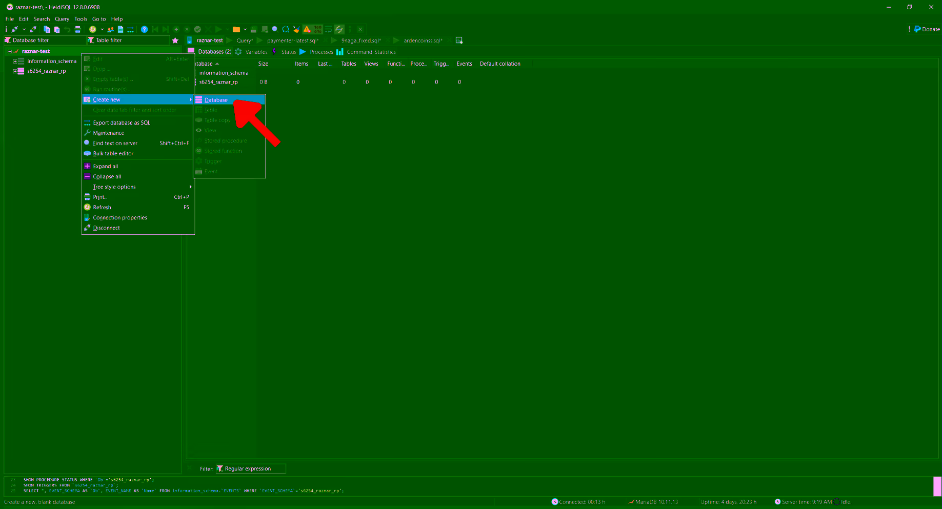Image resolution: width=943 pixels, height=509 pixels.
Task: Click the Post changes checkmark icon
Action: click(197, 29)
